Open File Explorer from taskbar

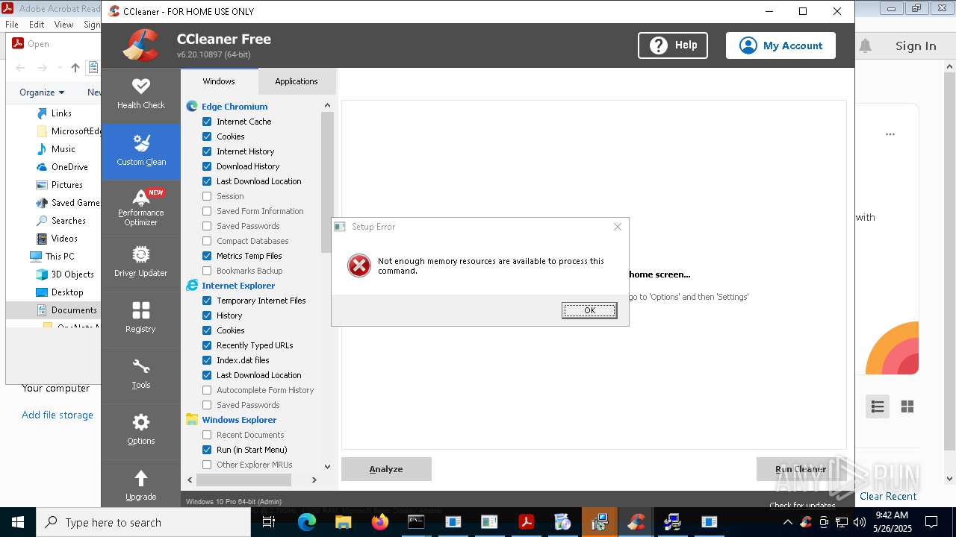[x=344, y=522]
